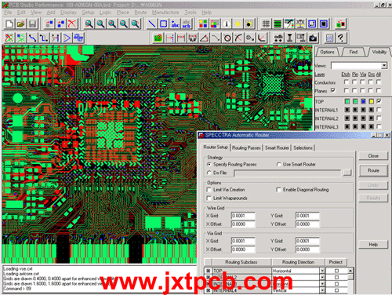Enable Limit Via Creation checkbox
The image size is (392, 295).
(x=209, y=190)
